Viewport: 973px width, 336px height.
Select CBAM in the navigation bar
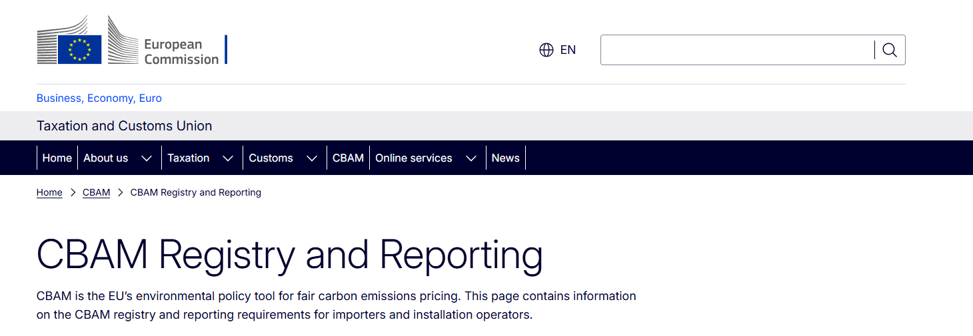[x=348, y=158]
